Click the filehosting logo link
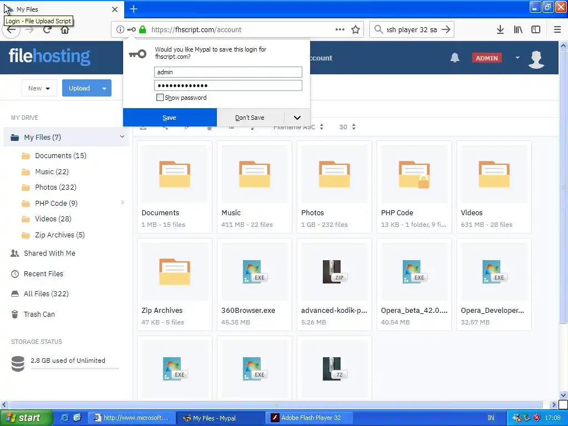 click(49, 56)
